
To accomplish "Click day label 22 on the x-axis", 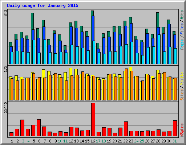I will tap(125, 141).
